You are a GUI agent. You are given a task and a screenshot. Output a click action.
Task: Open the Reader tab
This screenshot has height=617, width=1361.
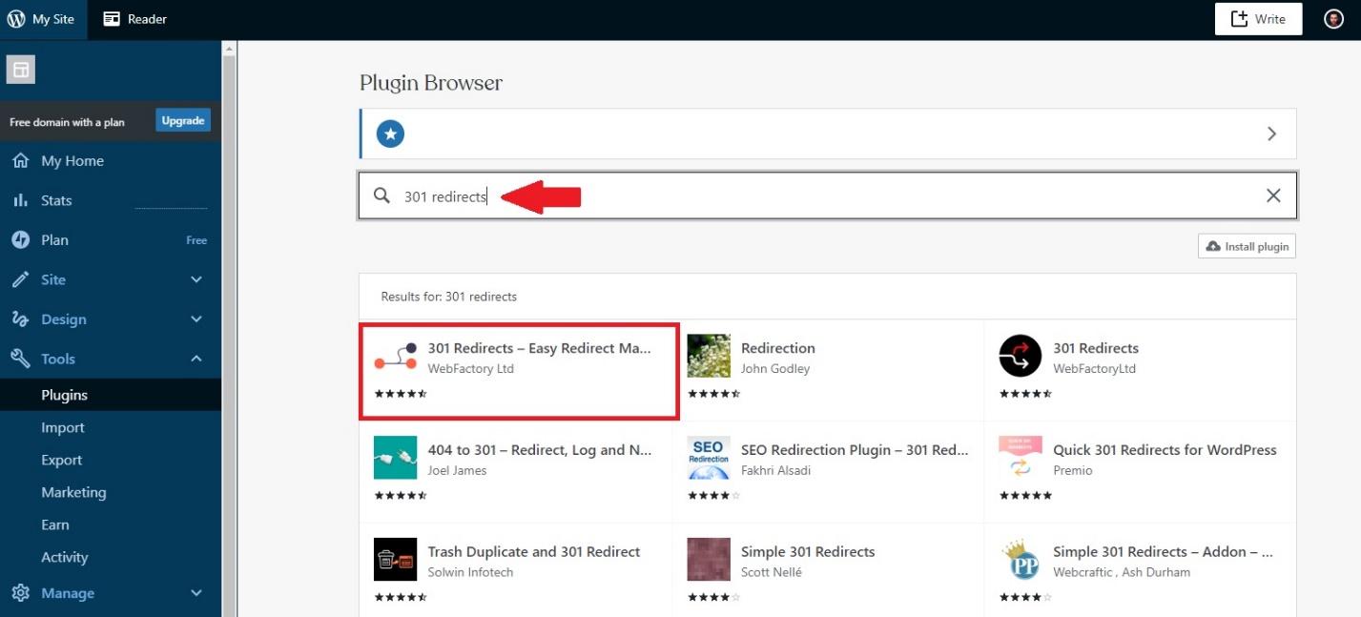[135, 19]
